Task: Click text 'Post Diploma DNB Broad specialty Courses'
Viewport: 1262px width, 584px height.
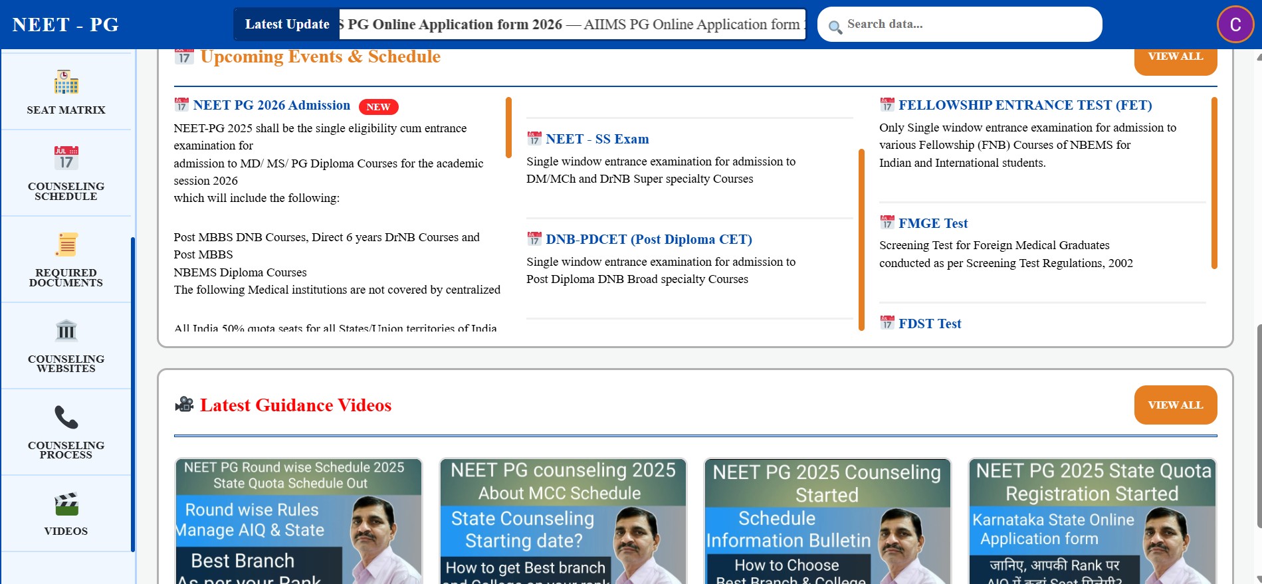Action: click(x=637, y=280)
